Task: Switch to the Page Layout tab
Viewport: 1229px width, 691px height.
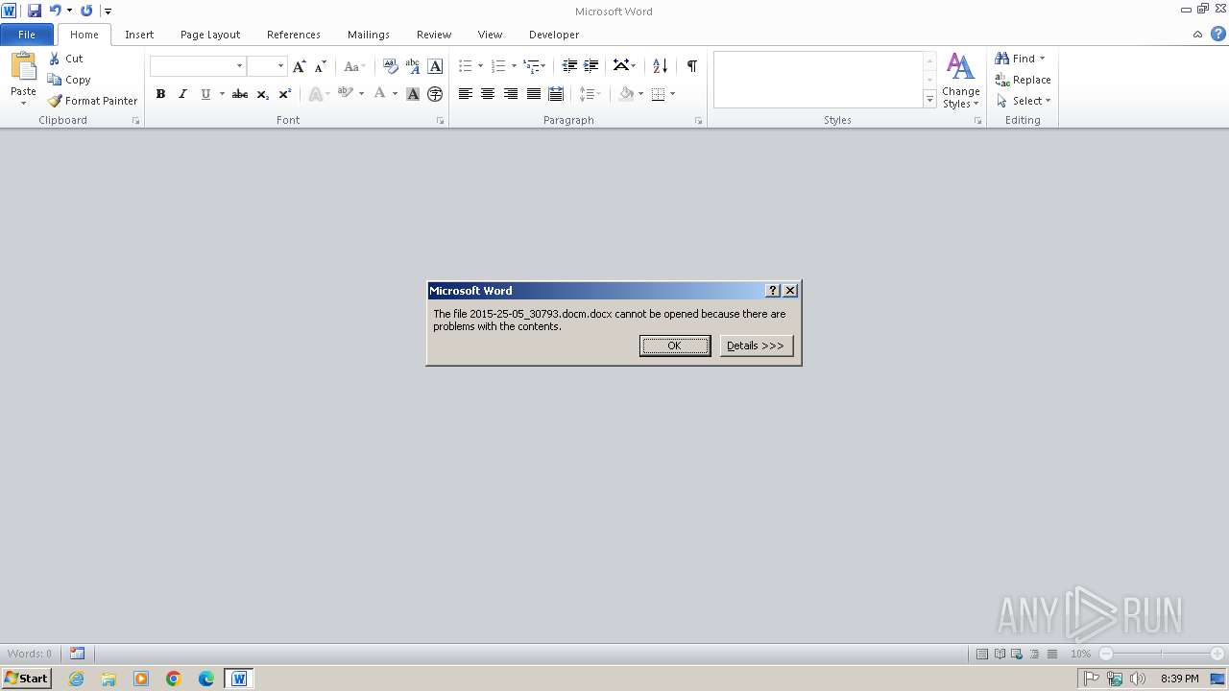Action: tap(210, 35)
